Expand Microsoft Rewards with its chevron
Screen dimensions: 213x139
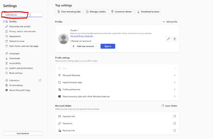pos(174,75)
